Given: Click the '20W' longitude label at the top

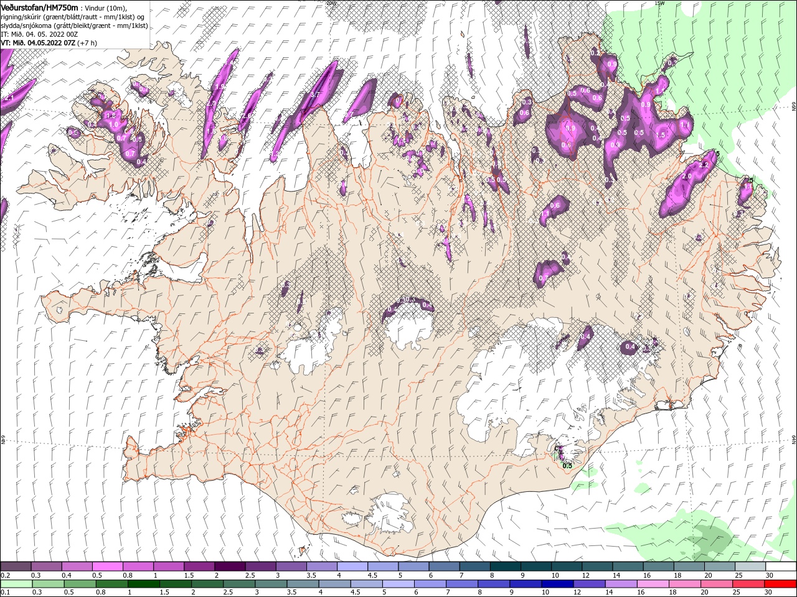Looking at the screenshot, I should [331, 3].
